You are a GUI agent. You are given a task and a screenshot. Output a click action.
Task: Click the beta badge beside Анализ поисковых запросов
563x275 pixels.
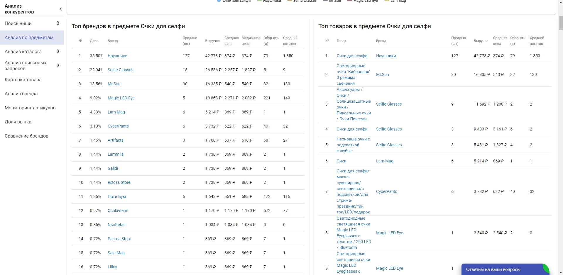[x=58, y=66]
